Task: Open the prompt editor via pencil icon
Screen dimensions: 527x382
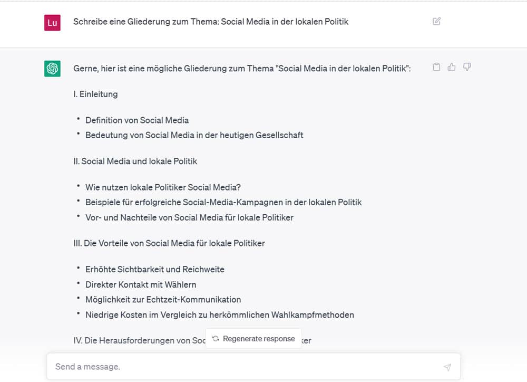Action: coord(436,21)
